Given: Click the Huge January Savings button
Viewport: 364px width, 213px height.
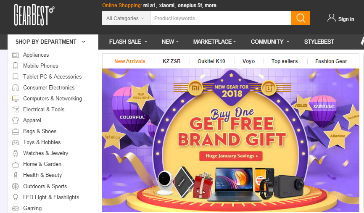Looking at the screenshot, I should click(x=231, y=156).
